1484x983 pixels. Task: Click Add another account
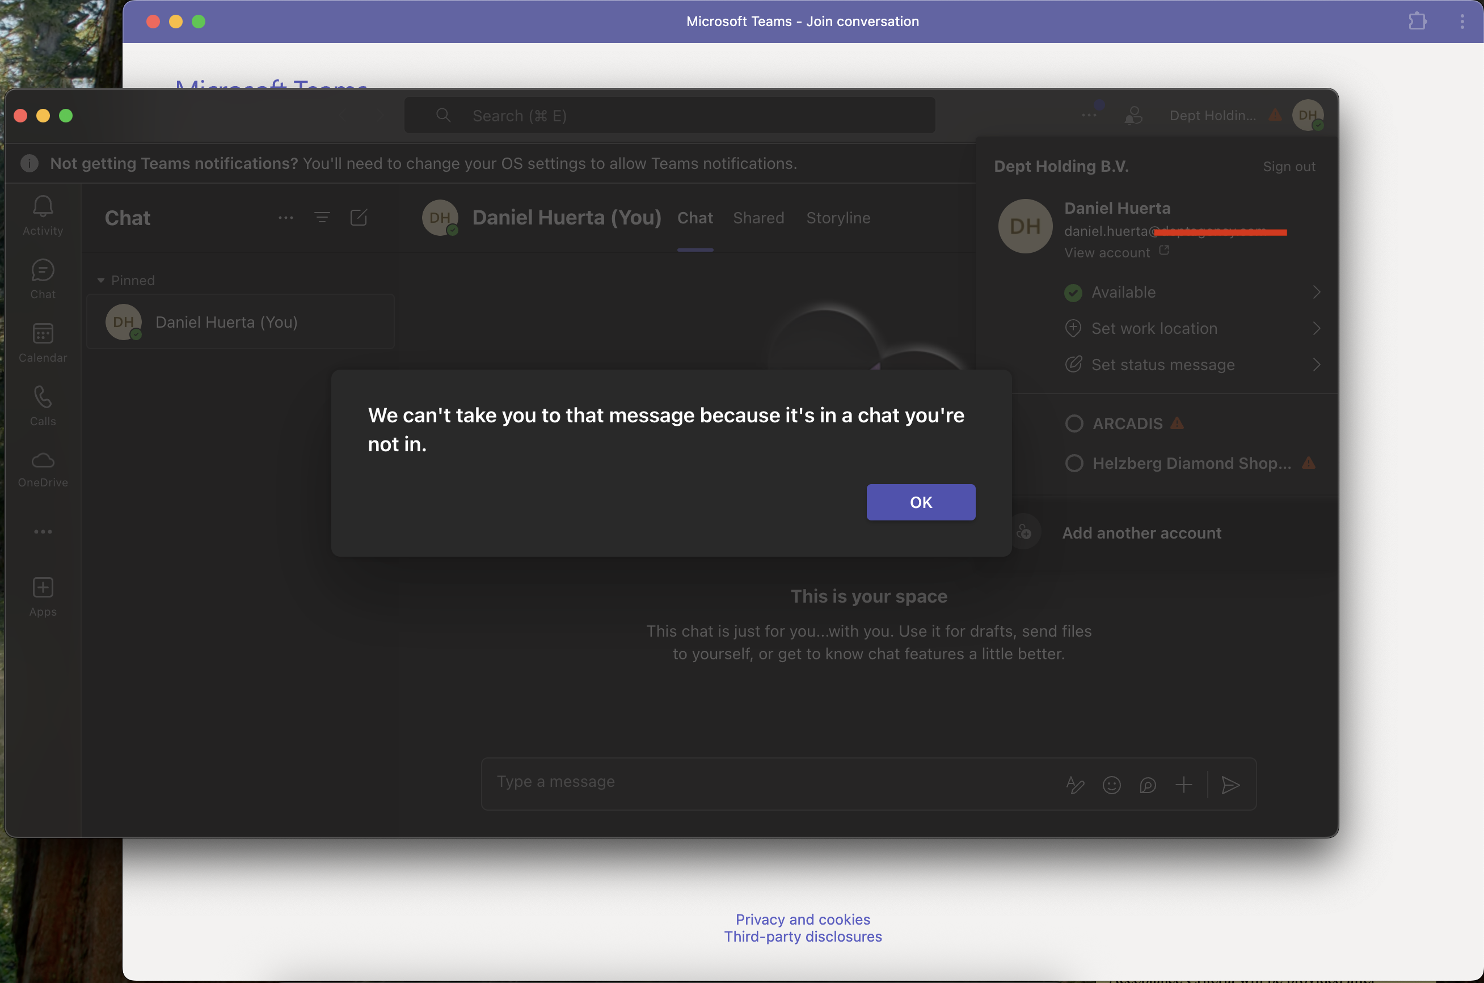(x=1141, y=533)
